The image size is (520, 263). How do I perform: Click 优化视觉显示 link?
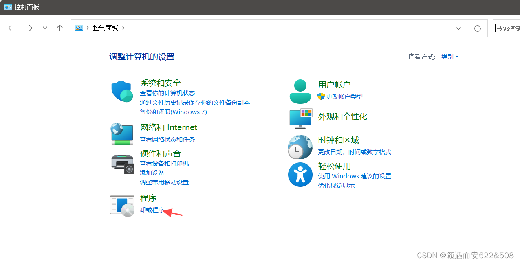[336, 186]
